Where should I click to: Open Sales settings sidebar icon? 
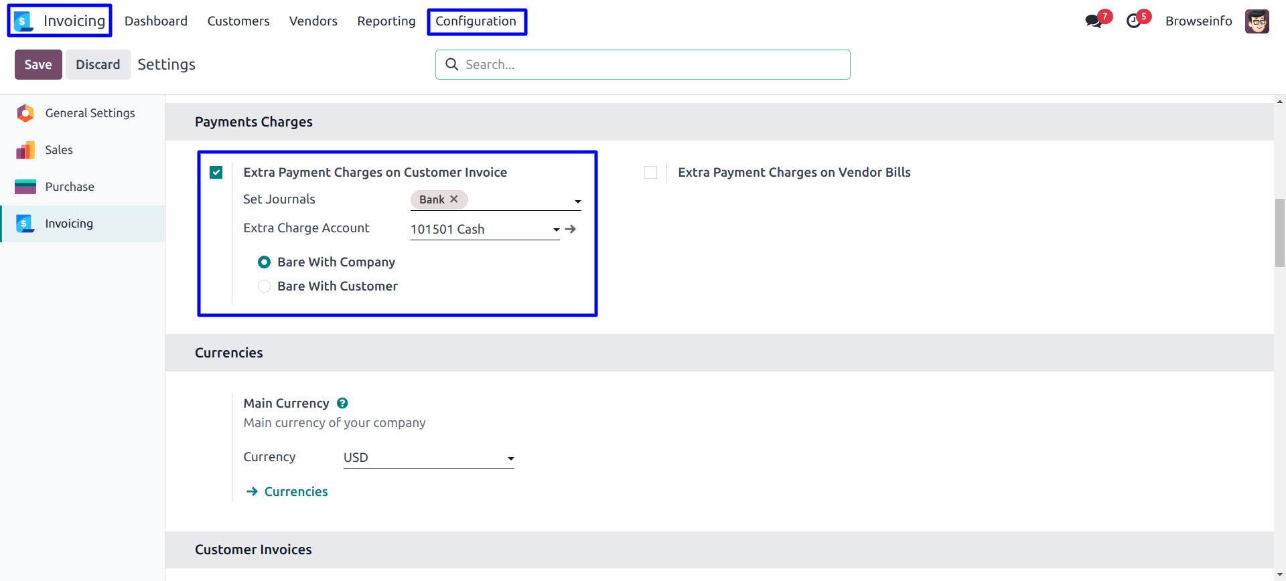[x=25, y=150]
